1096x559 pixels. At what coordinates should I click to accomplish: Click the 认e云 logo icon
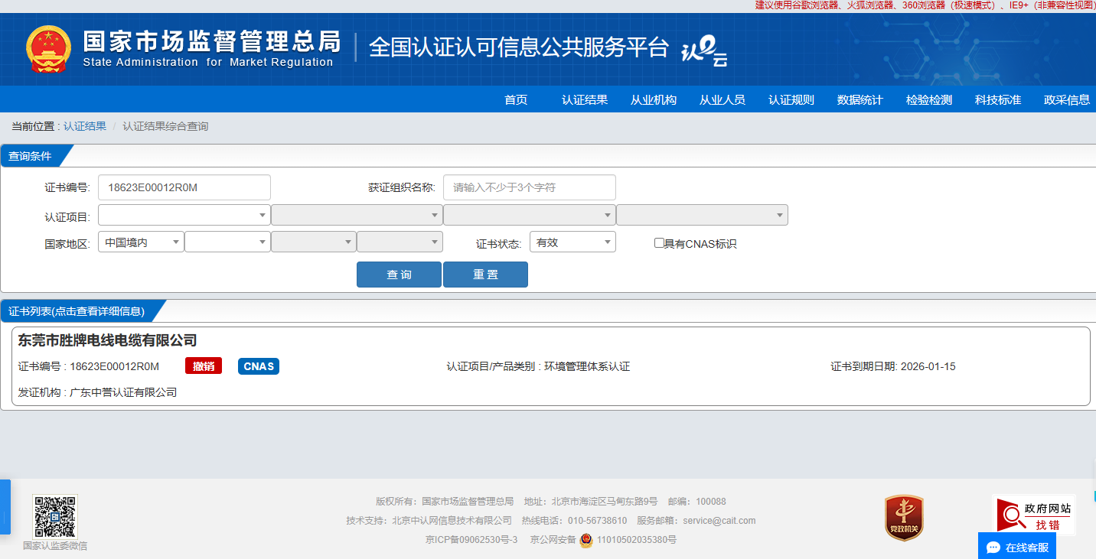tap(703, 51)
